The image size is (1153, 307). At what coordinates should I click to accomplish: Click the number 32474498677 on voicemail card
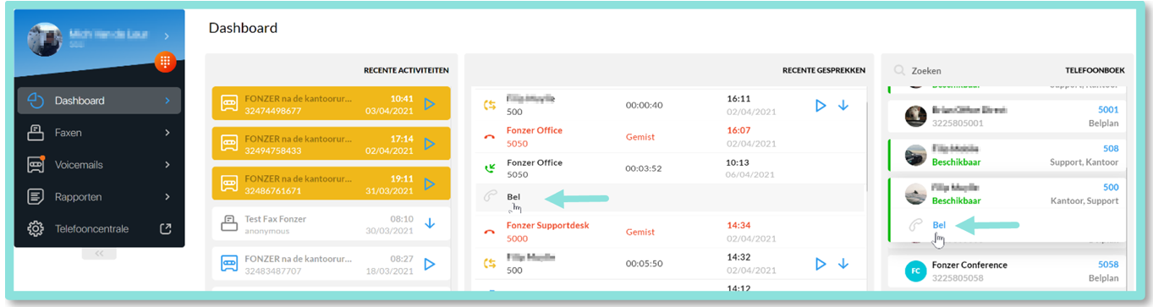pos(273,111)
